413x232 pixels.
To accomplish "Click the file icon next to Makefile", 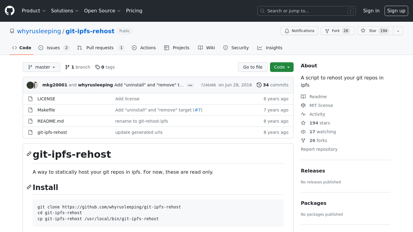I will coord(30,110).
